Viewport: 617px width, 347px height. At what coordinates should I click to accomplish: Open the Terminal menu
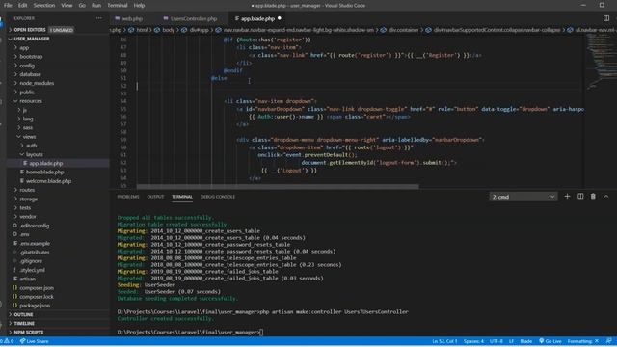tap(118, 6)
